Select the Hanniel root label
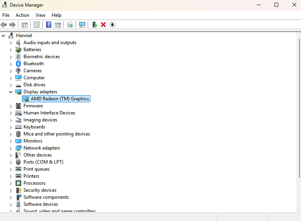The image size is (301, 221). point(24,36)
